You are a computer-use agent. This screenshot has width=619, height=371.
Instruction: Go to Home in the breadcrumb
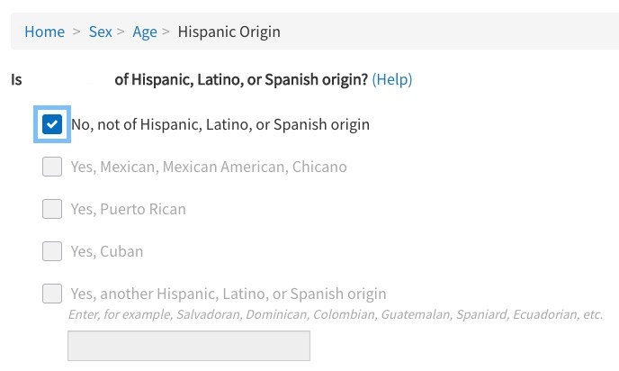(x=45, y=32)
